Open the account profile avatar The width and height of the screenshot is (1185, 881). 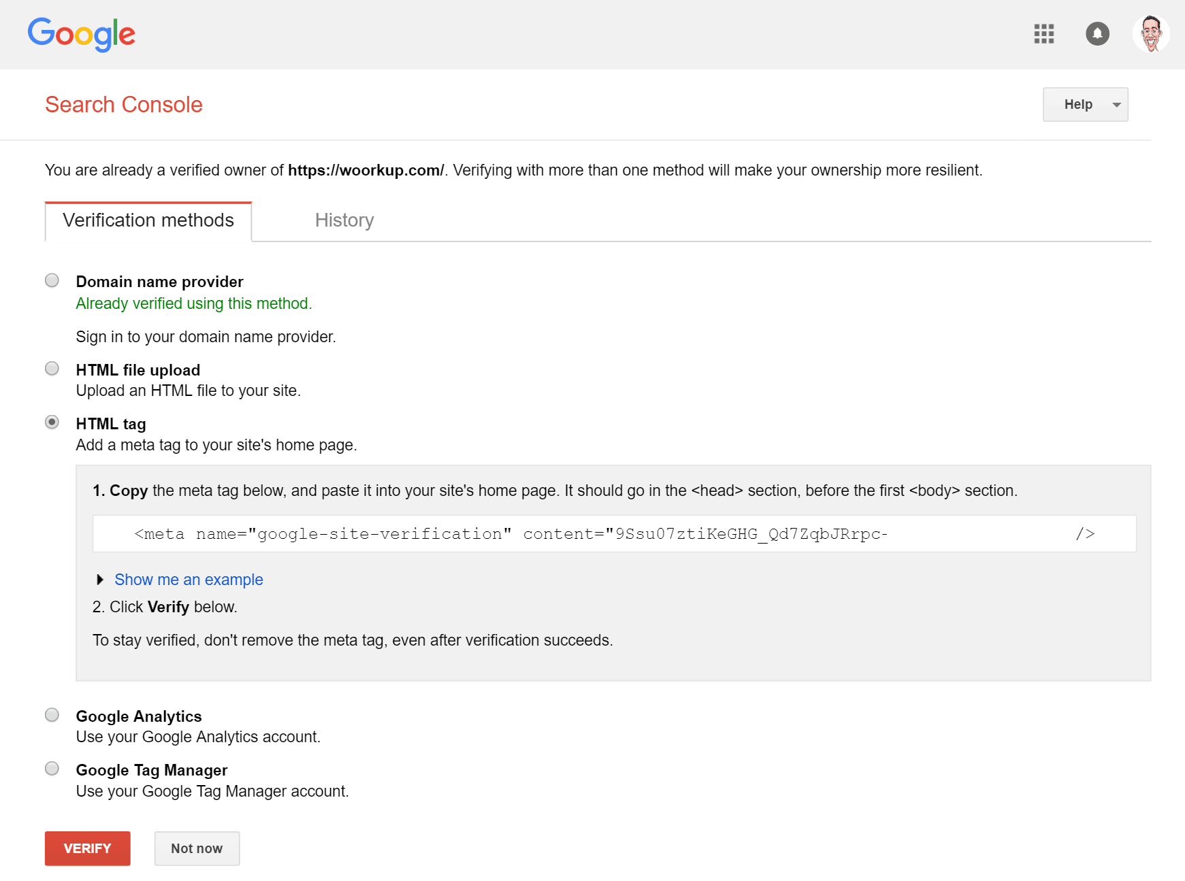click(x=1150, y=34)
